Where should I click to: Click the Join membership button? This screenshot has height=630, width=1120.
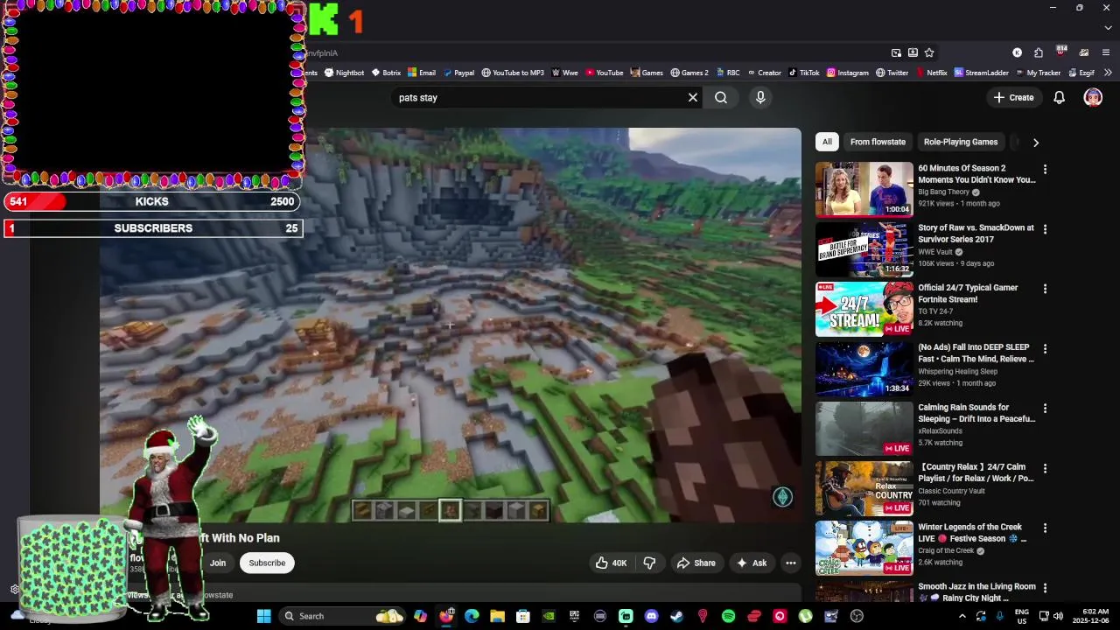[x=218, y=563]
